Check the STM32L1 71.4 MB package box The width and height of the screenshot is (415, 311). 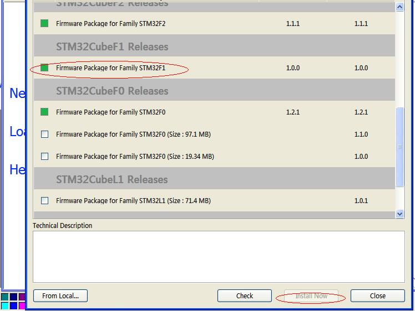(45, 201)
